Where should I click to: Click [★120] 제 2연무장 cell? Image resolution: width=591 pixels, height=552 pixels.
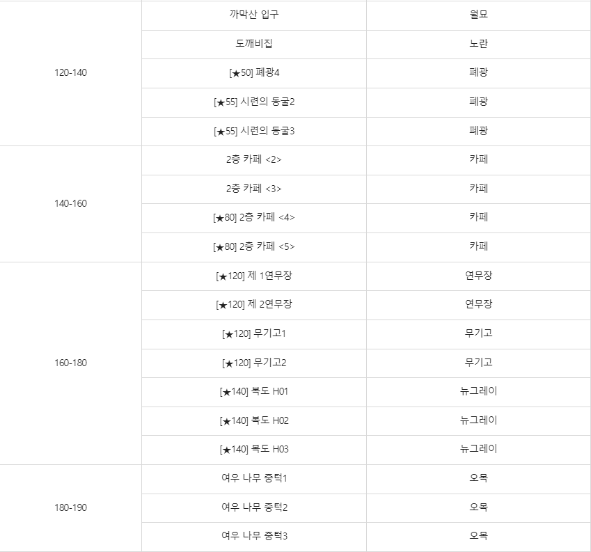tap(254, 305)
